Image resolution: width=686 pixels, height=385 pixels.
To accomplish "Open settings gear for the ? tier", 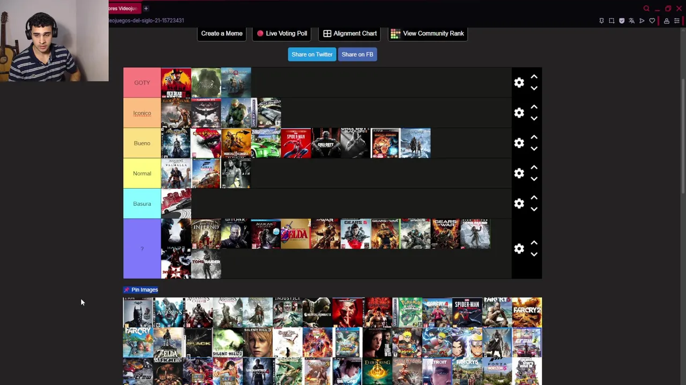I will point(519,249).
